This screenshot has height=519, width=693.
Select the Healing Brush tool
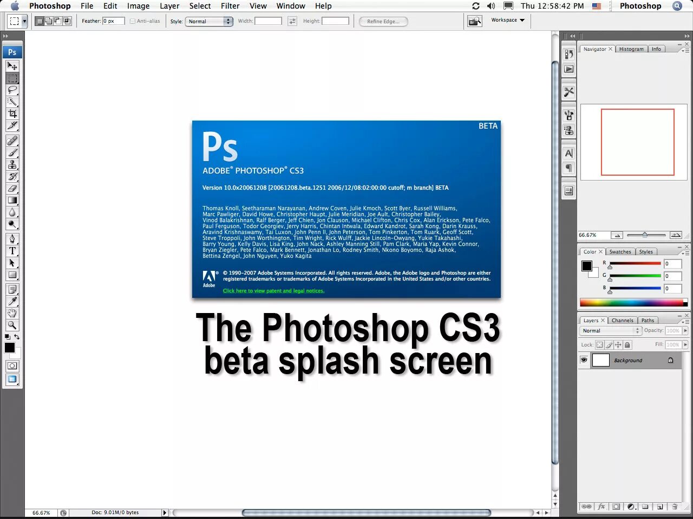click(x=12, y=141)
